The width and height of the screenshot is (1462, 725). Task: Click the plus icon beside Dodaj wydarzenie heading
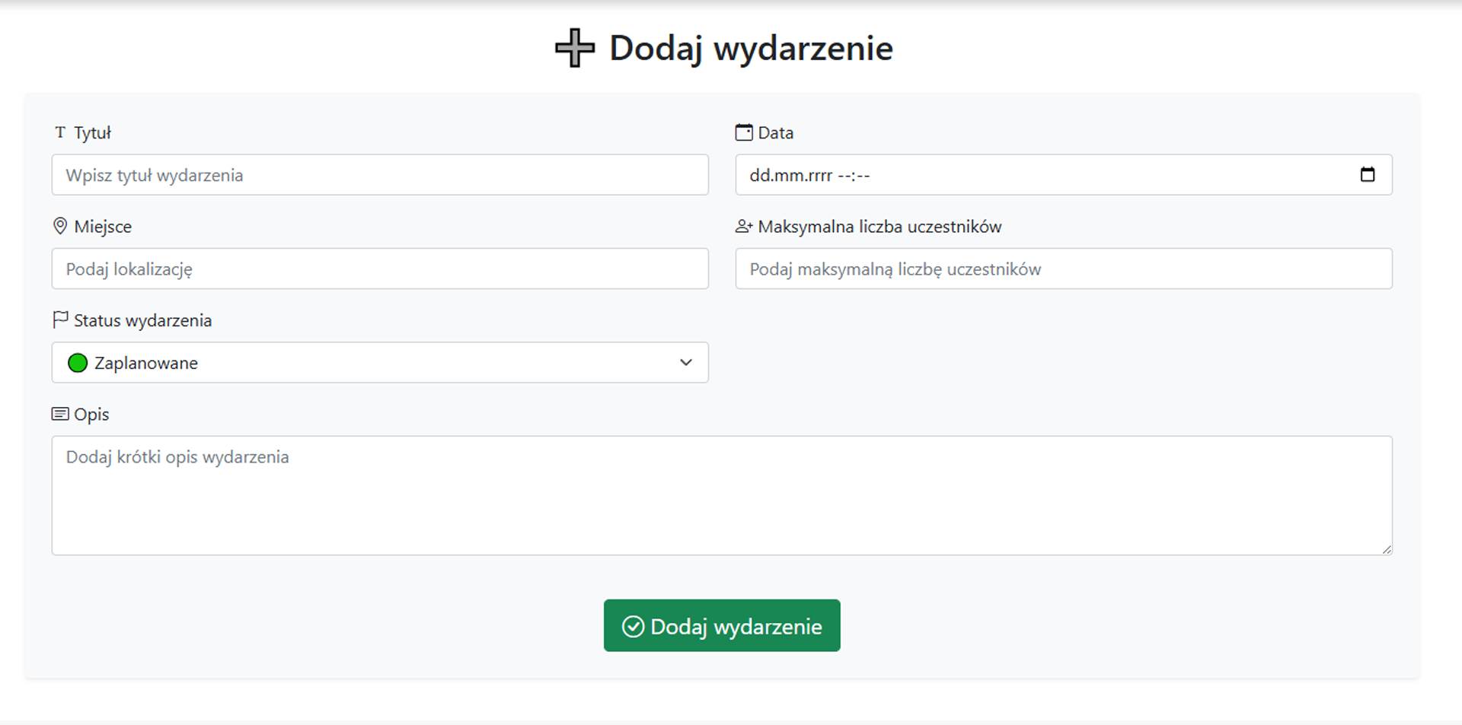click(x=574, y=48)
